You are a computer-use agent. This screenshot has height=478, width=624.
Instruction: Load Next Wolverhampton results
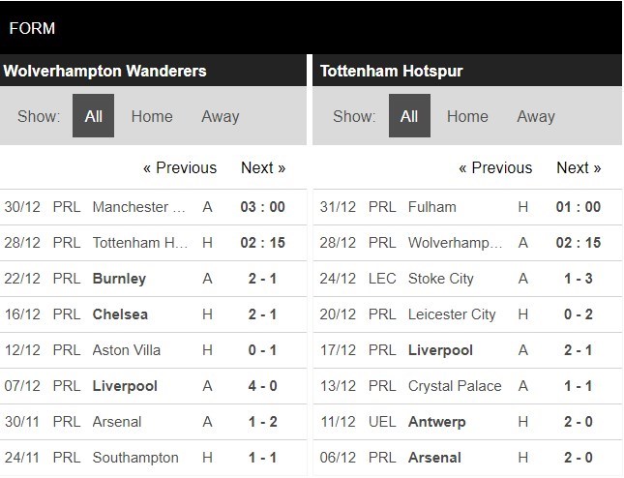(263, 167)
